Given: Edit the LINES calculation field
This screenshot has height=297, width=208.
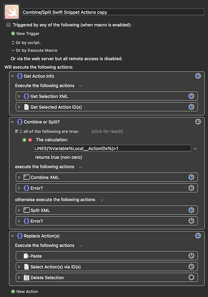Looking at the screenshot, I should [112, 148].
